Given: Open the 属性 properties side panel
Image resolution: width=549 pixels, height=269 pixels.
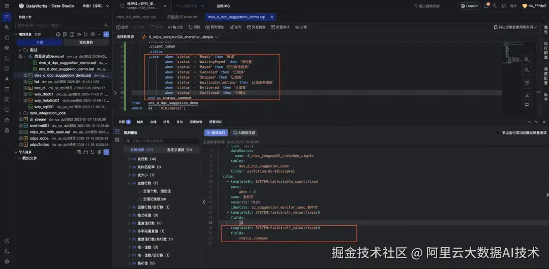Looking at the screenshot, I should tap(545, 29).
